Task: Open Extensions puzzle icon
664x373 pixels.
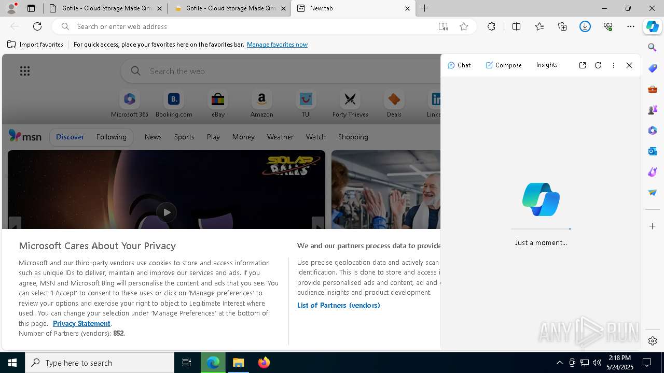Action: tap(491, 26)
